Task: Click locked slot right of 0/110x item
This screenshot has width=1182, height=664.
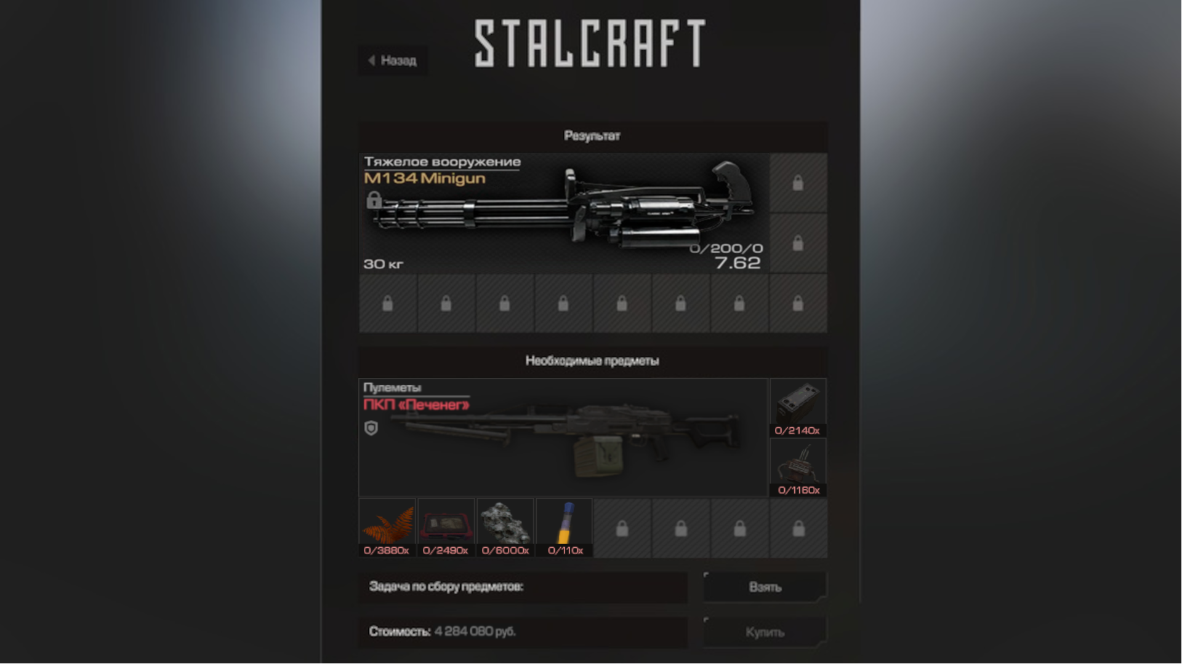Action: [622, 528]
